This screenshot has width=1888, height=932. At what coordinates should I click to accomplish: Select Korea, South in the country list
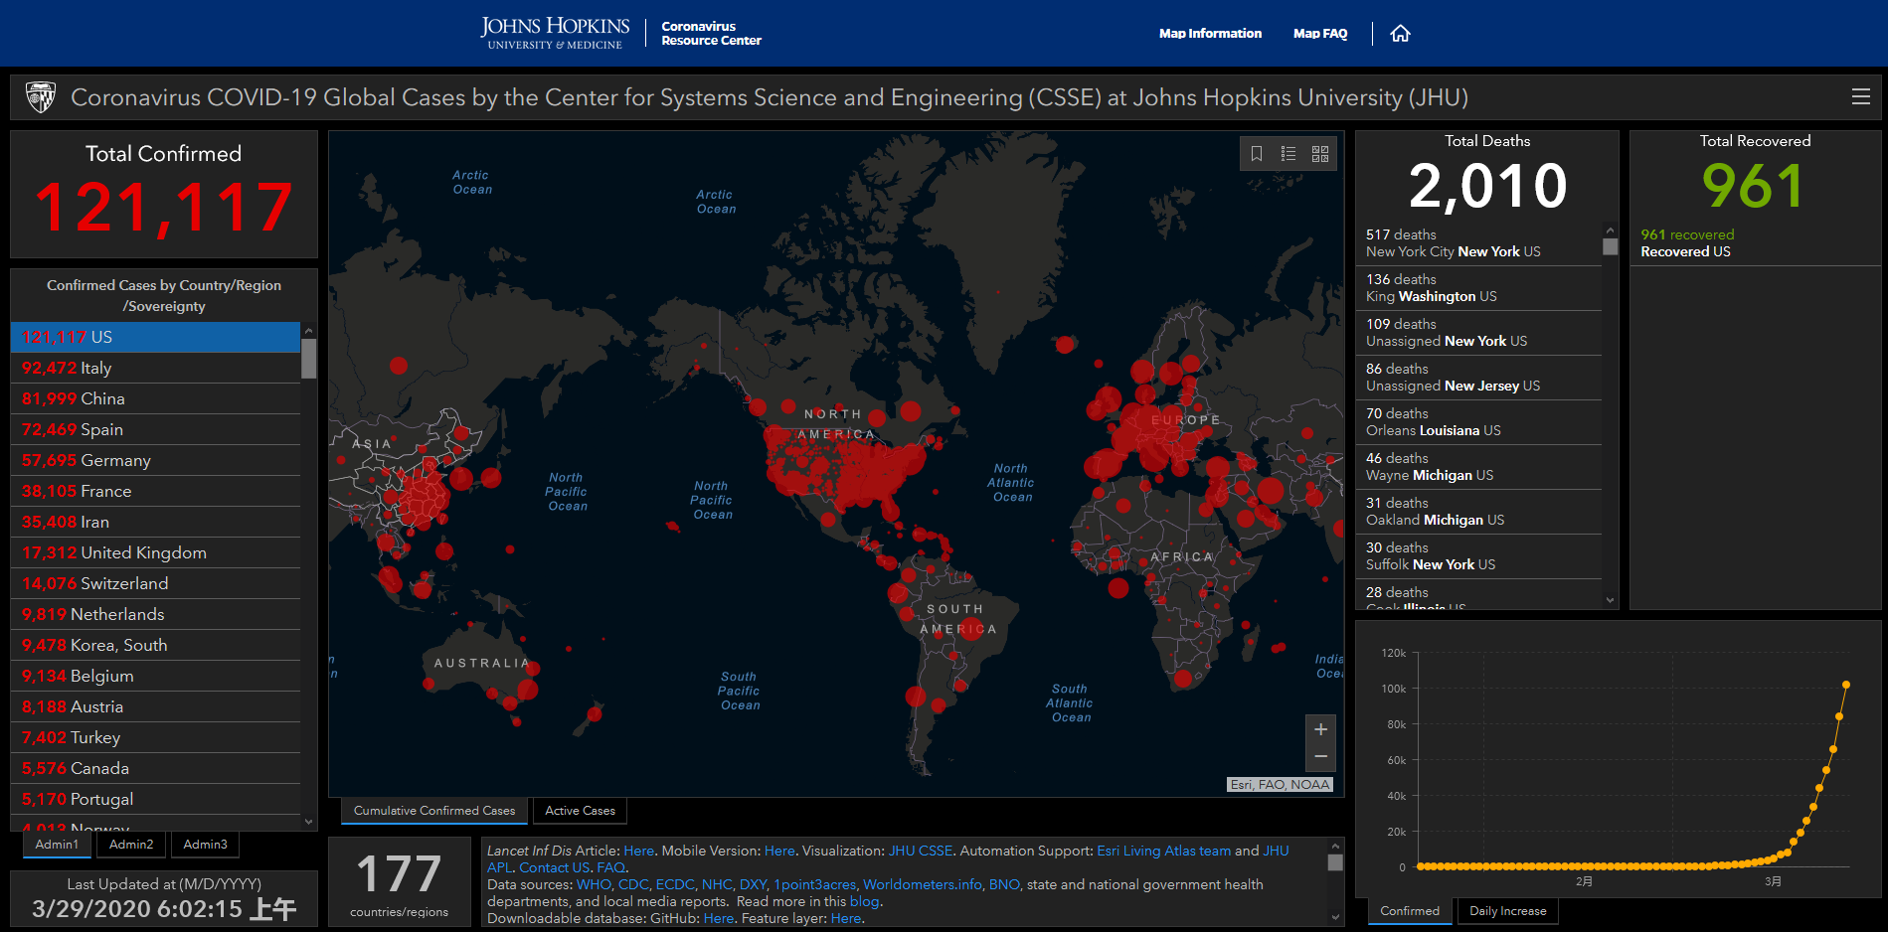click(155, 645)
